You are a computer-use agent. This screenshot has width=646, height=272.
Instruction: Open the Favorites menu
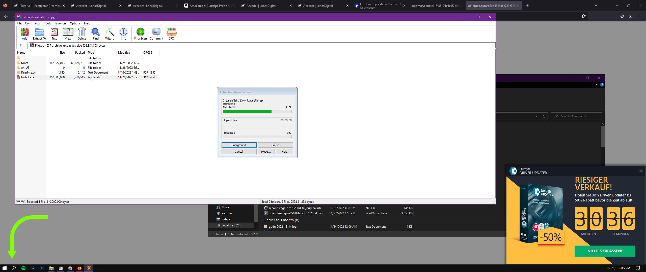coord(60,23)
